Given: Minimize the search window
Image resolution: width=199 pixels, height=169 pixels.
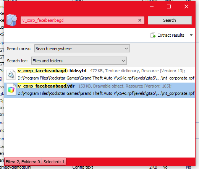Looking at the screenshot, I should (152, 6).
